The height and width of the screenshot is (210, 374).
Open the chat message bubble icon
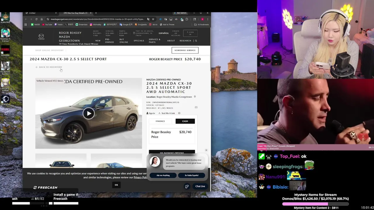click(187, 186)
